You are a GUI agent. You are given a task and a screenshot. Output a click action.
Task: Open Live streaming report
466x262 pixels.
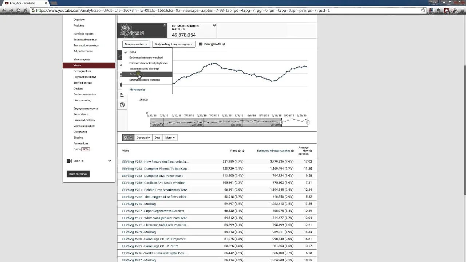pos(82,100)
